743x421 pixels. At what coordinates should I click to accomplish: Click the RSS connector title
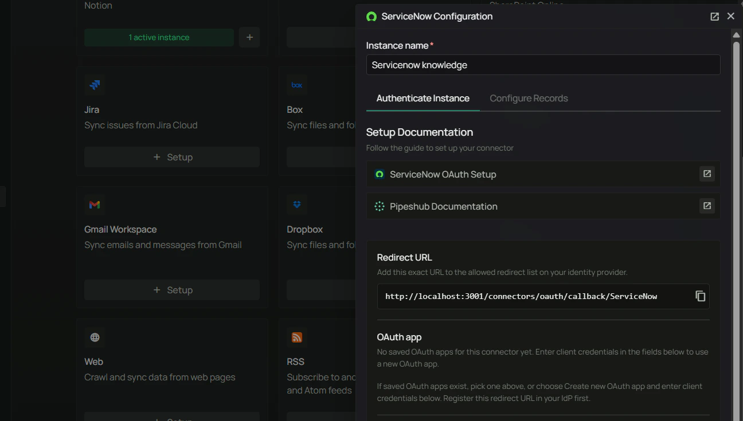[x=296, y=361]
